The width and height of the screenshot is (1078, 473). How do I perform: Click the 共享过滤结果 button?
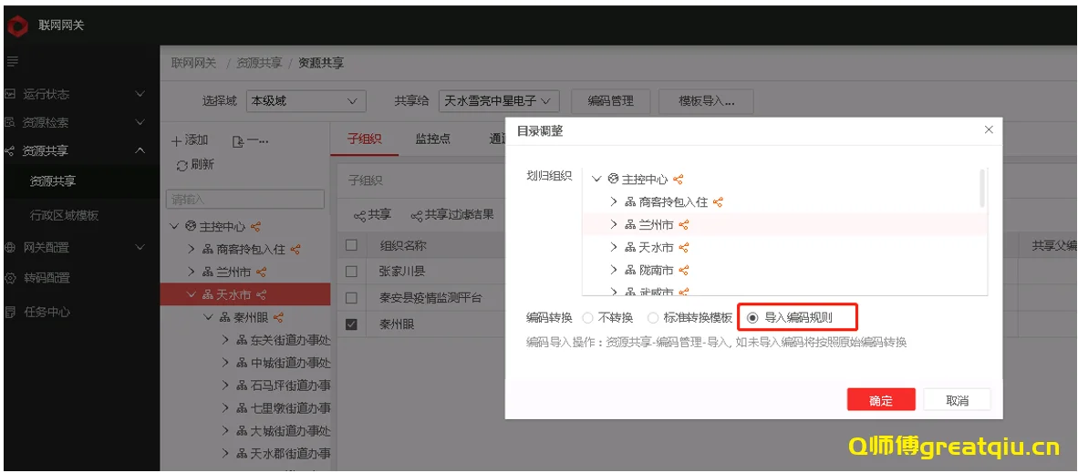(452, 214)
